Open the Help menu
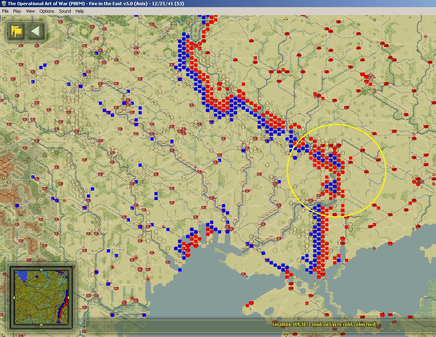Screen dimensions: 436x337 [x=80, y=11]
